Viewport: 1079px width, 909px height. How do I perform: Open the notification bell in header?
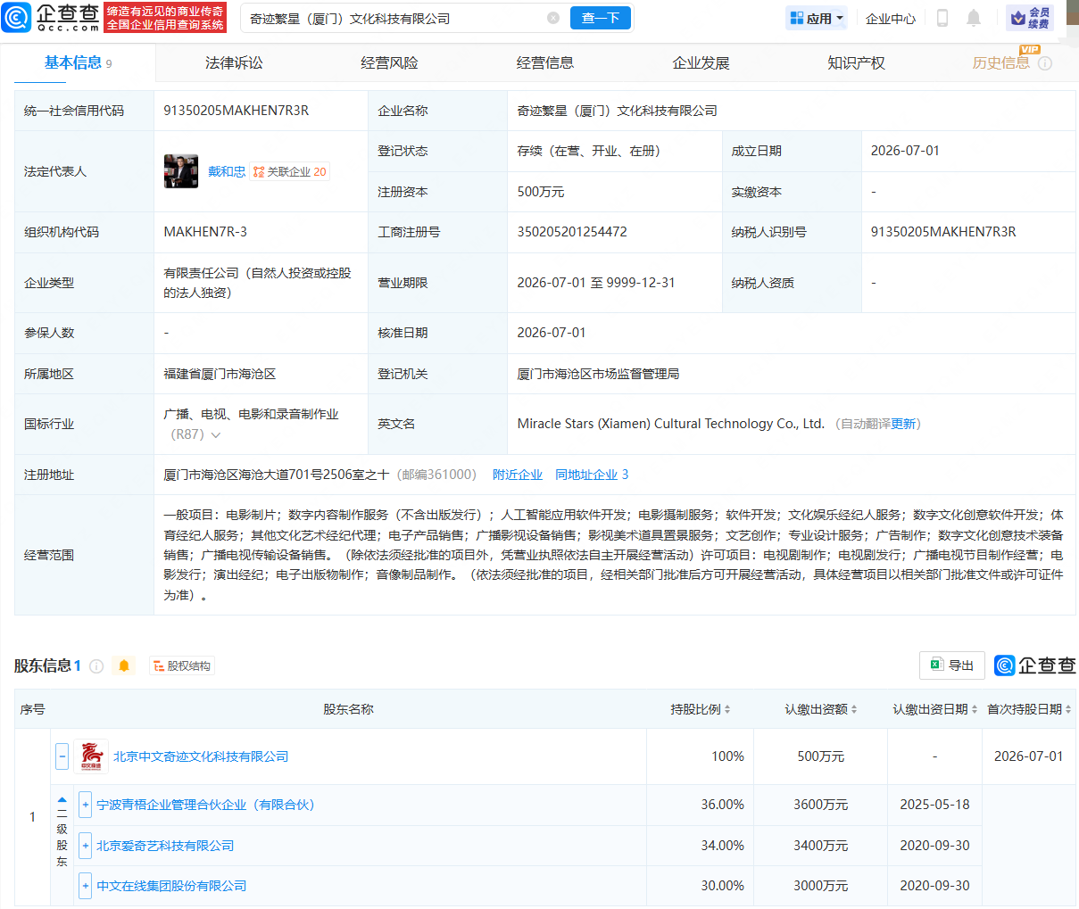(974, 18)
